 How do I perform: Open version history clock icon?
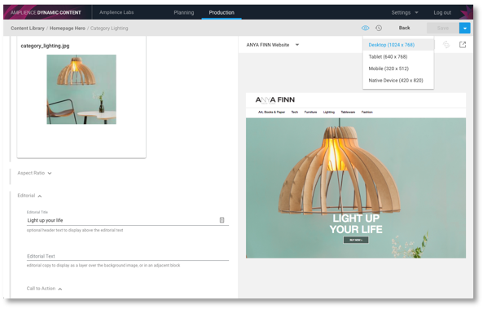pos(379,28)
